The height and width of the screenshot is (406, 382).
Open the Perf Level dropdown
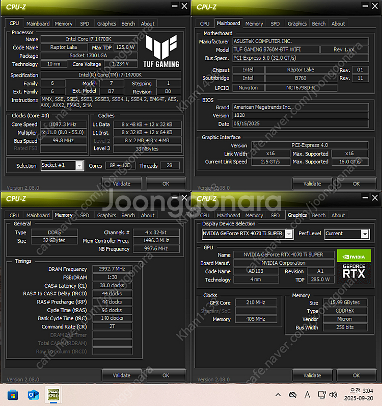point(364,234)
